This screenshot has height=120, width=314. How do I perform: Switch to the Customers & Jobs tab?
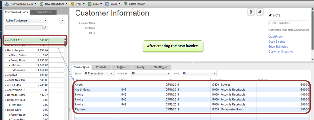click(x=16, y=12)
